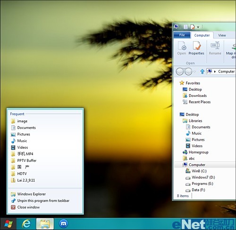Select the abc user folder

(189, 159)
